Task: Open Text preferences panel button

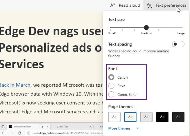Action: (x=166, y=5)
